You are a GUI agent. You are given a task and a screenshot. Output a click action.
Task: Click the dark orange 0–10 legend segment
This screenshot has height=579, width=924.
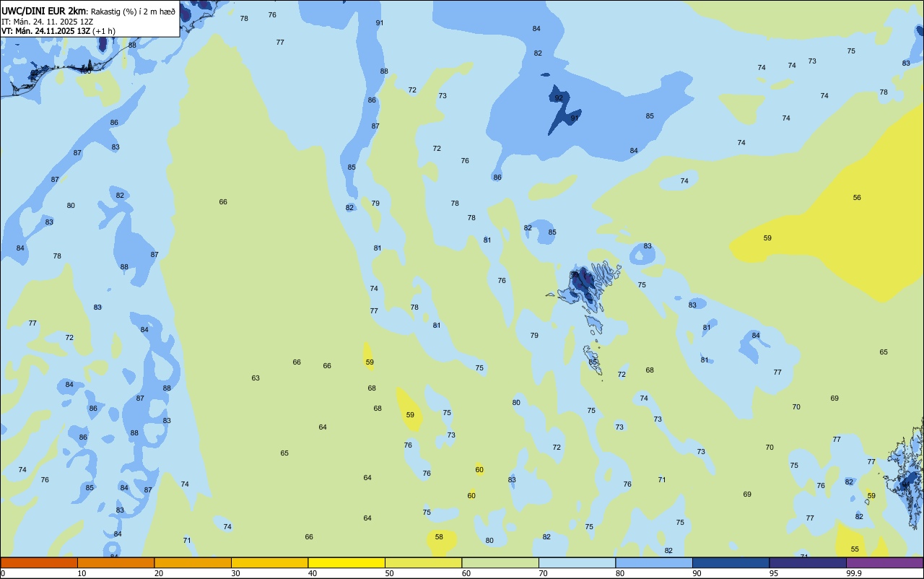coord(39,562)
